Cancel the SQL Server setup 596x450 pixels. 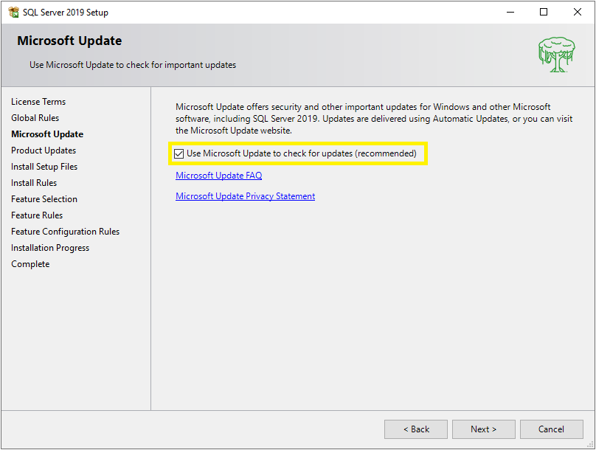point(551,429)
